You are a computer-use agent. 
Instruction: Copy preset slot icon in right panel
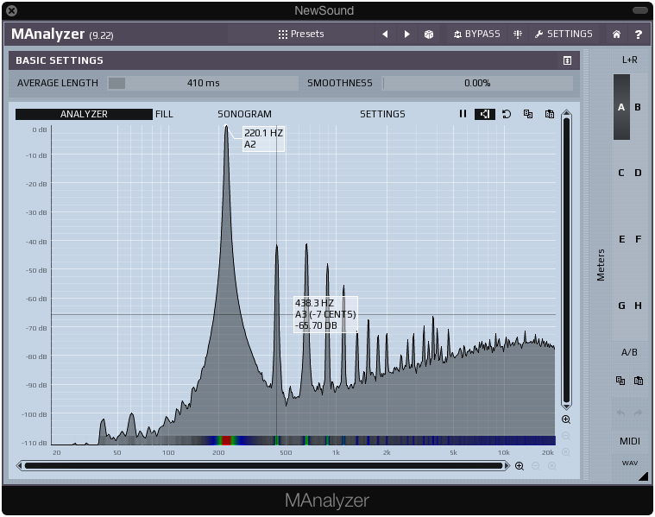pos(620,381)
